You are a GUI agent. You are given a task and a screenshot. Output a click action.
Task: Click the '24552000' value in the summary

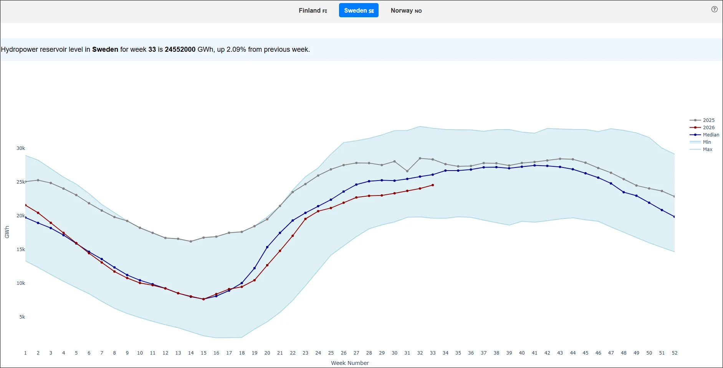[180, 49]
